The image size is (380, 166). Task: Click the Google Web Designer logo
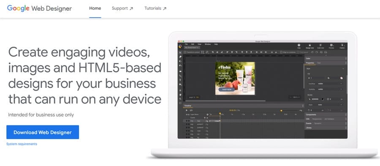pos(39,8)
